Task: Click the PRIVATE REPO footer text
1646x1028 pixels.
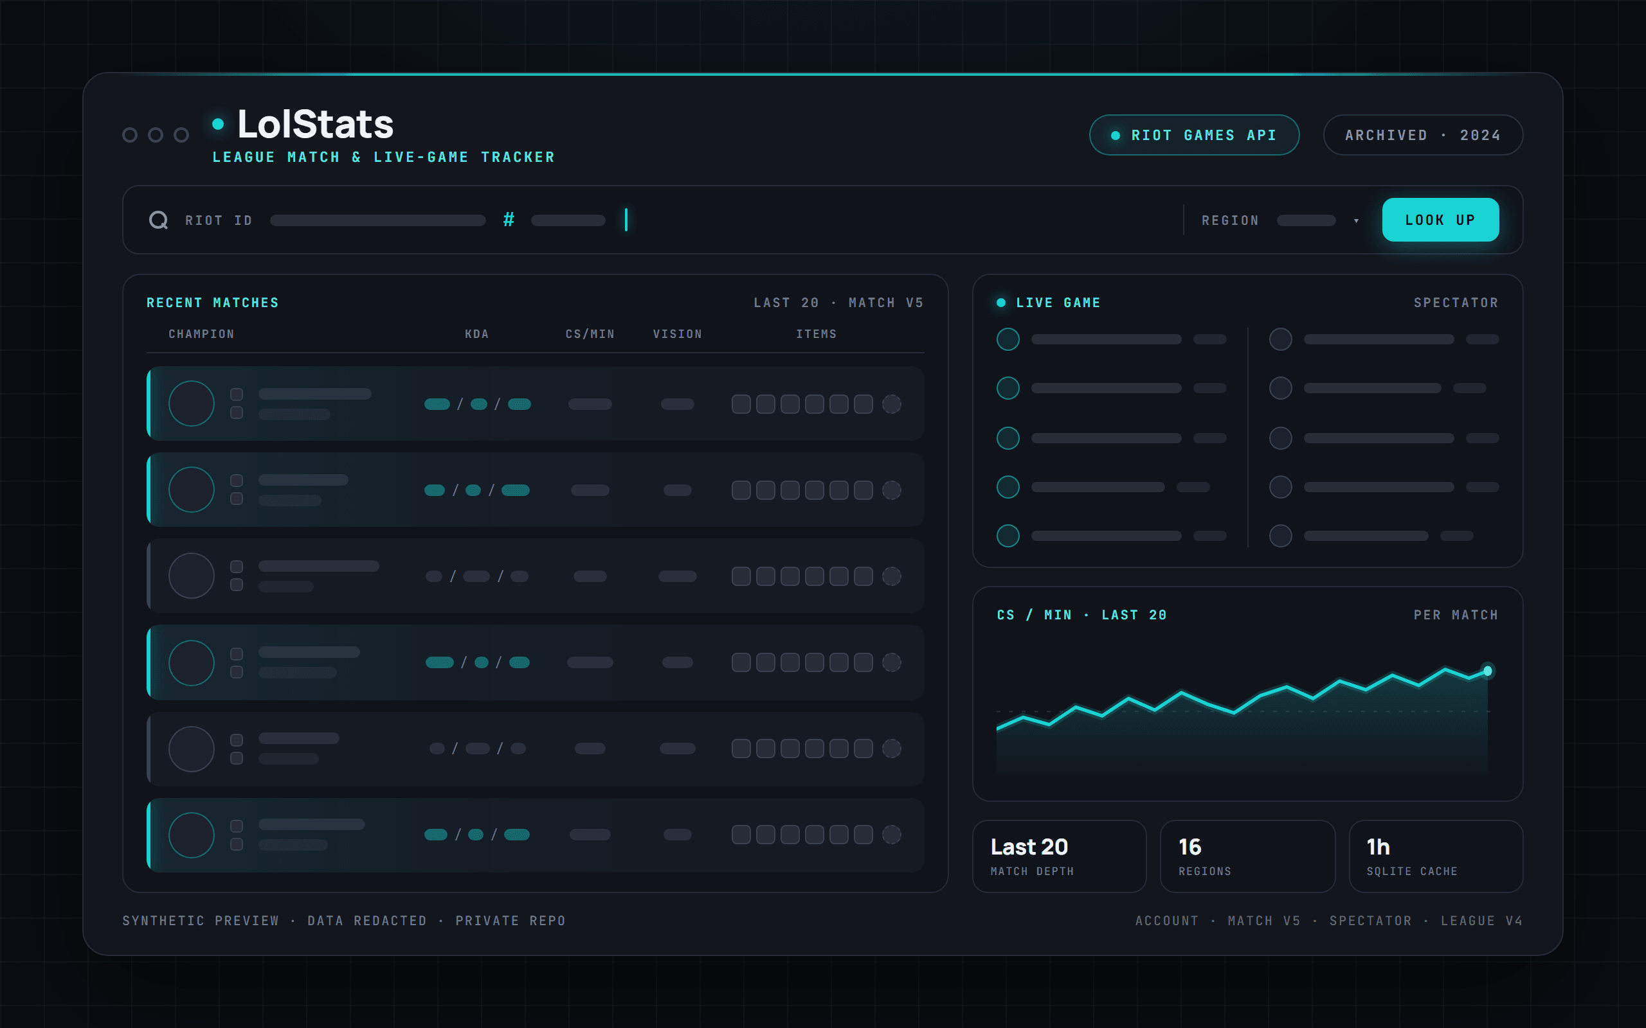Action: tap(510, 921)
